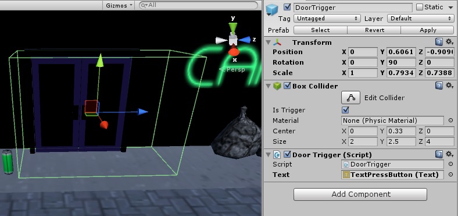Open Box Collider gear settings icon
458x216 pixels.
click(449, 86)
